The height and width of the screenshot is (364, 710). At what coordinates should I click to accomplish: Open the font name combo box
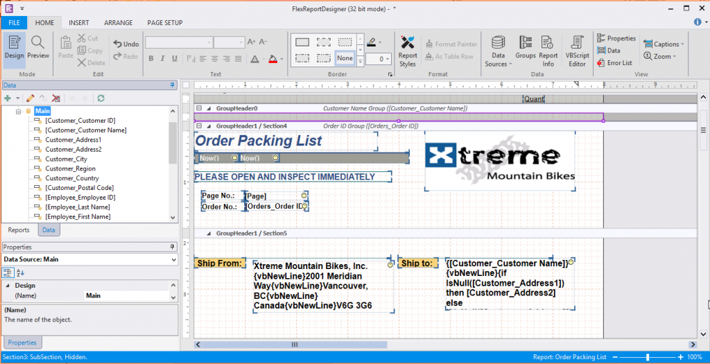coord(179,42)
